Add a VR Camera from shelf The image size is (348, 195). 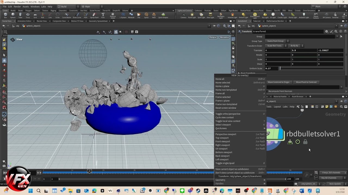pyautogui.click(x=327, y=15)
